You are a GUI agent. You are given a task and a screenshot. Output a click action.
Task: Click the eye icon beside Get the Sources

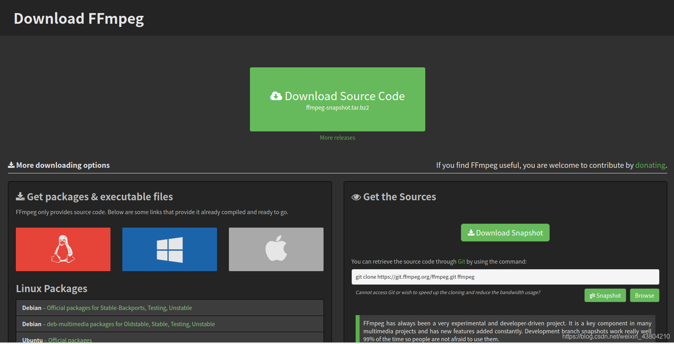coord(356,197)
